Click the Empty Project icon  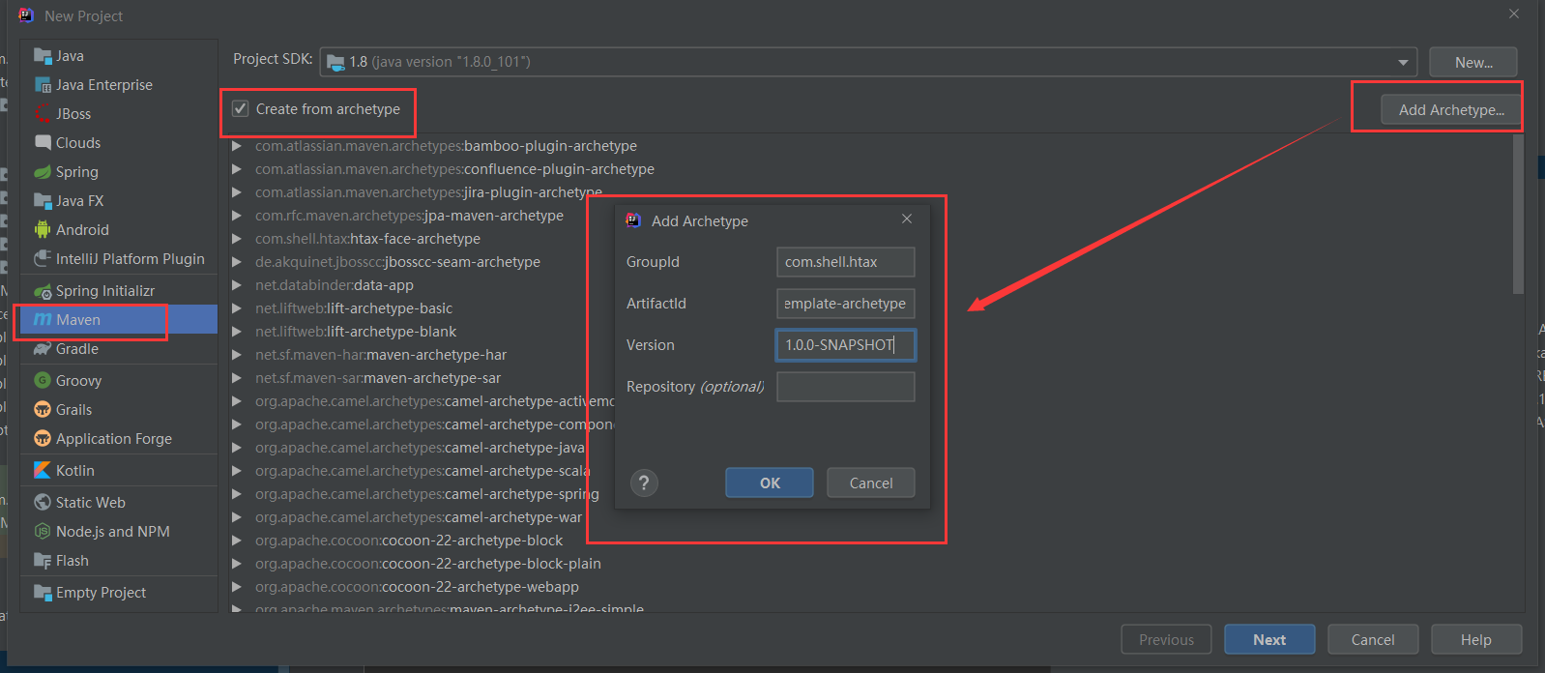43,593
